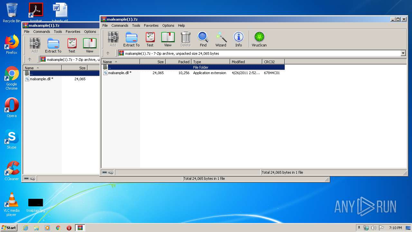412x232 pixels.
Task: Click Extract To in front window toolbar
Action: coord(131,39)
